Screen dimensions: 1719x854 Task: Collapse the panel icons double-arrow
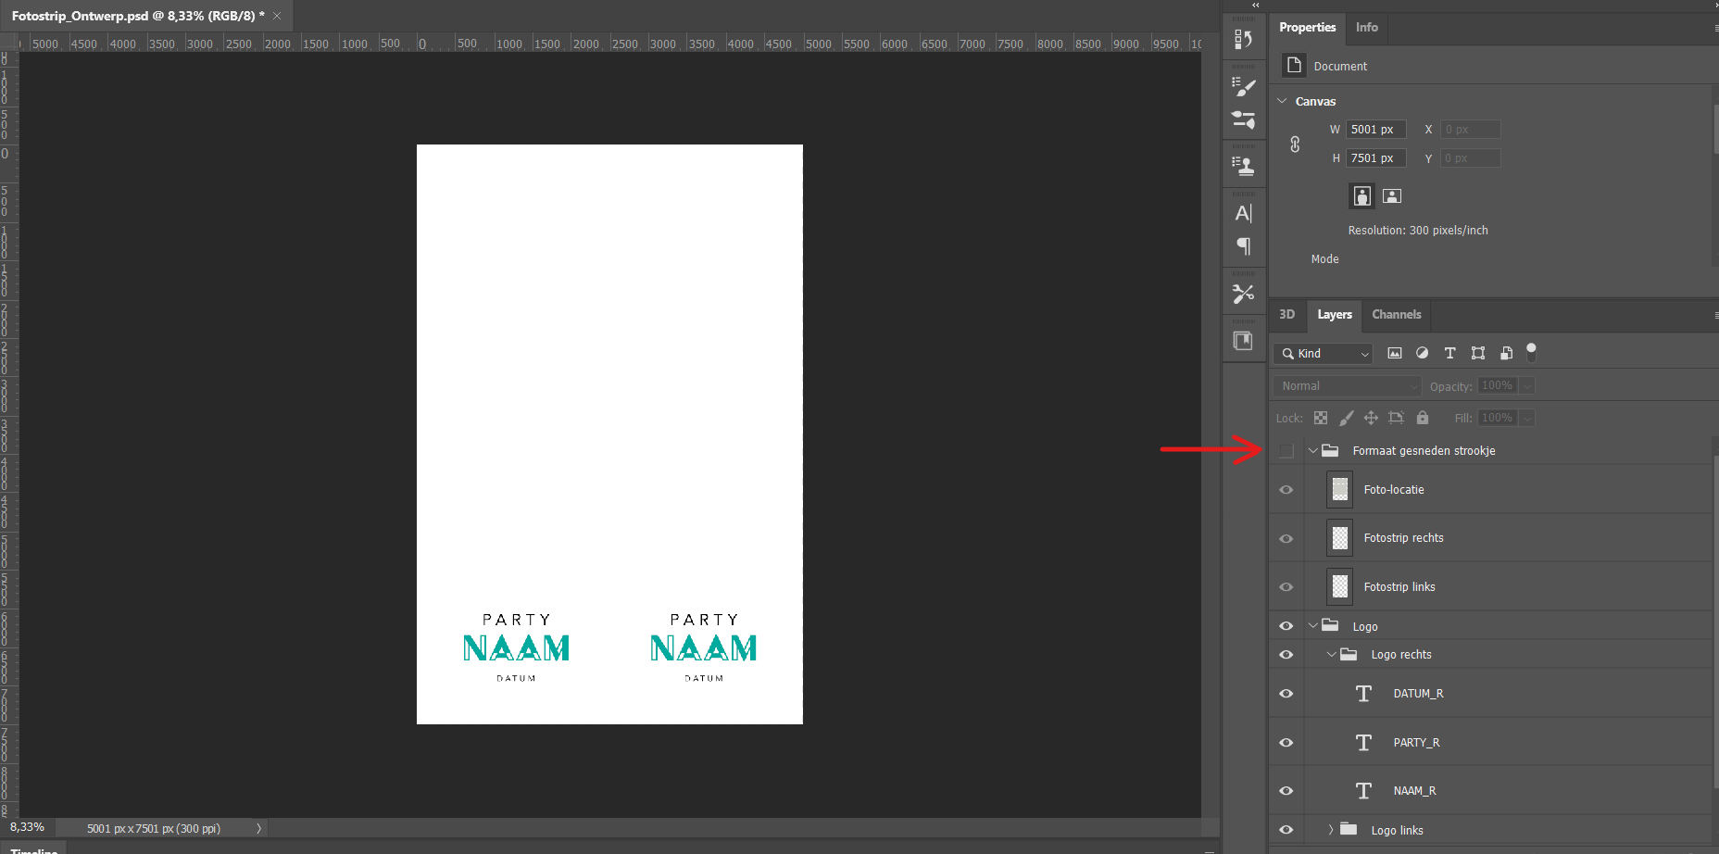pos(1255,6)
